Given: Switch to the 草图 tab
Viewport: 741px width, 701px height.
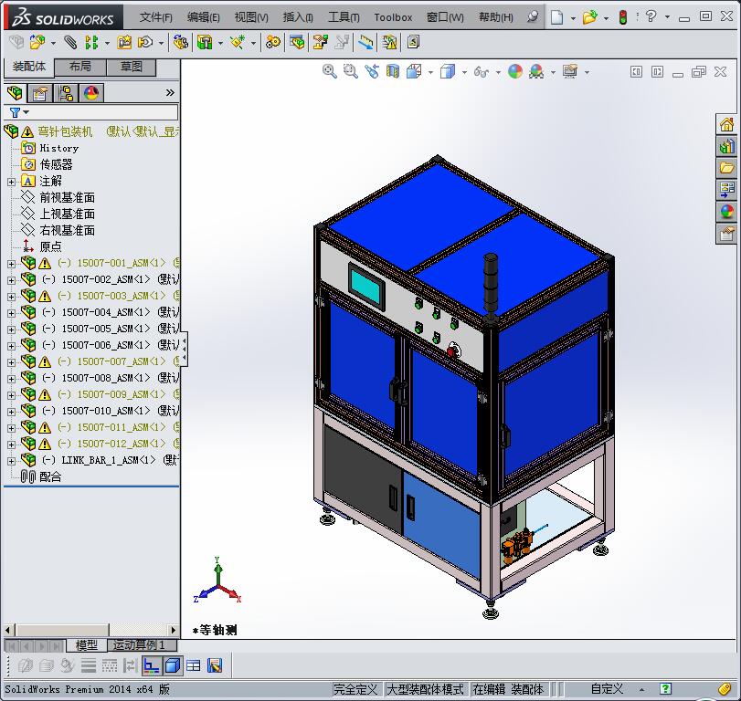Looking at the screenshot, I should coord(132,67).
